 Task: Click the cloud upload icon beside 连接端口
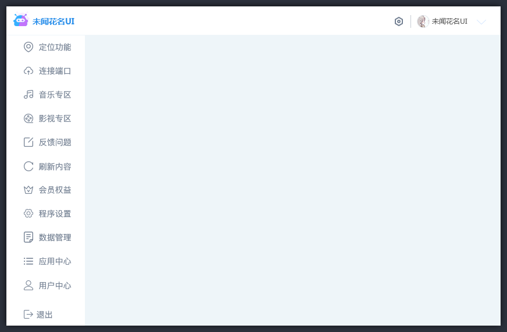28,71
